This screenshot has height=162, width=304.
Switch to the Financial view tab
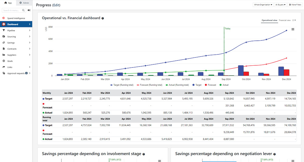(x=285, y=20)
